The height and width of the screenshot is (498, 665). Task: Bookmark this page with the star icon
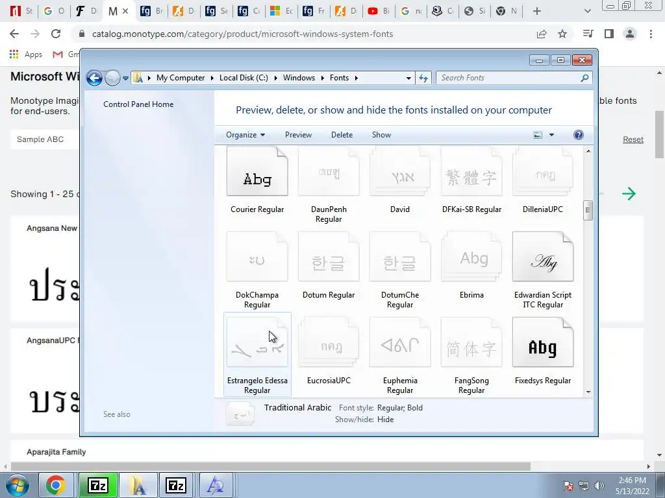[x=562, y=34]
